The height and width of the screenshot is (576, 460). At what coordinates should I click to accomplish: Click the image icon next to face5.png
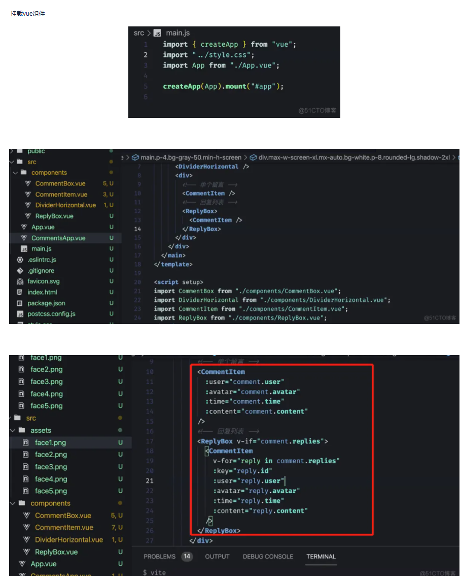coord(27,491)
